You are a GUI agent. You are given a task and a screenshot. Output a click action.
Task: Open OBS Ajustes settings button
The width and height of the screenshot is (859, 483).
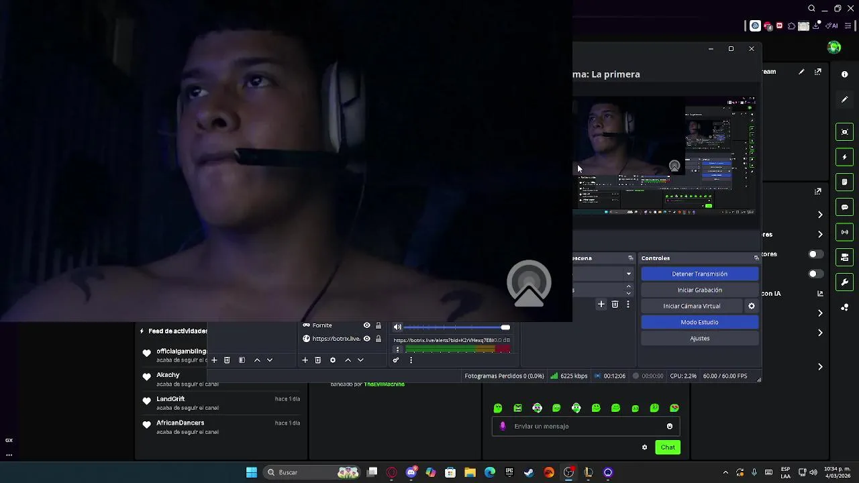click(699, 338)
